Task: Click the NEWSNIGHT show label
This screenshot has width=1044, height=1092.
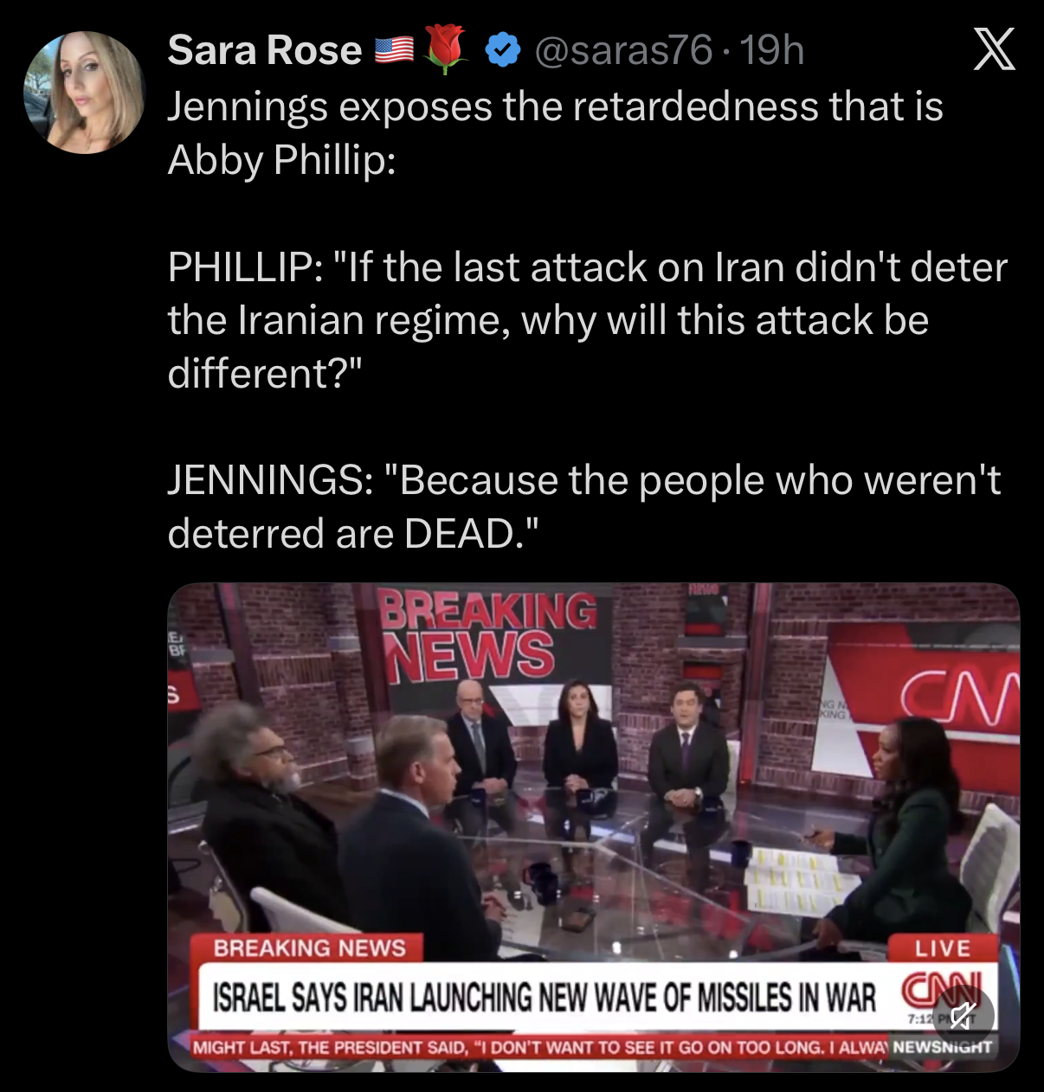Action: click(942, 1047)
